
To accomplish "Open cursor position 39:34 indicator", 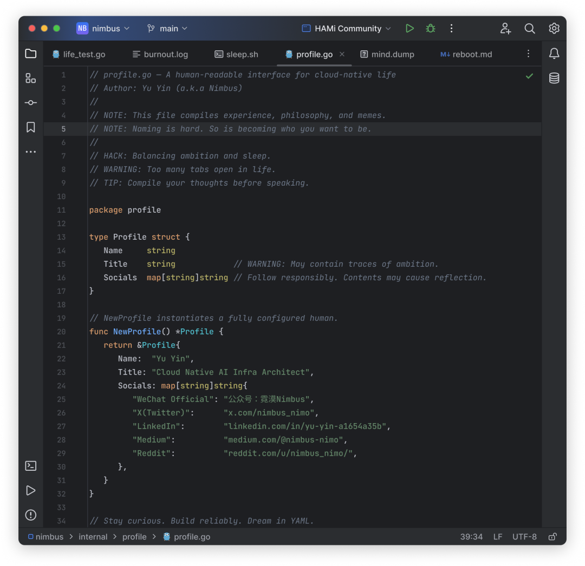I will point(471,537).
